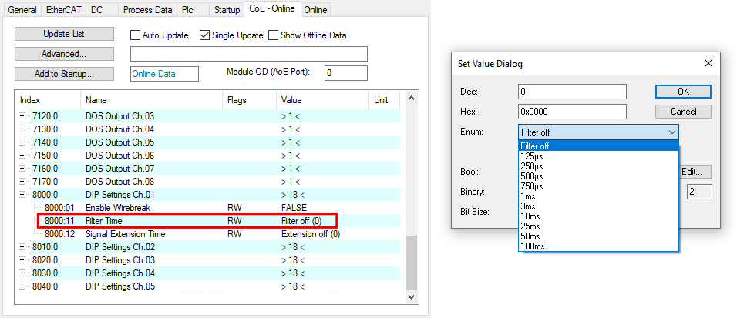This screenshot has width=737, height=318.
Task: Choose 125µs in the Enum list
Action: [x=599, y=156]
